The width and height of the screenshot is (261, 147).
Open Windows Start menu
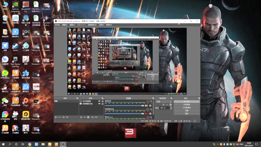pos(3,144)
